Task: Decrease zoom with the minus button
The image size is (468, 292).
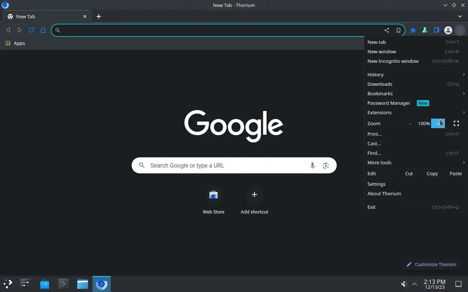Action: (x=410, y=123)
